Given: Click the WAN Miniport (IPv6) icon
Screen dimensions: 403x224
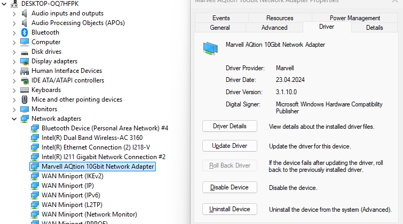Looking at the screenshot, I should pyautogui.click(x=35, y=196).
